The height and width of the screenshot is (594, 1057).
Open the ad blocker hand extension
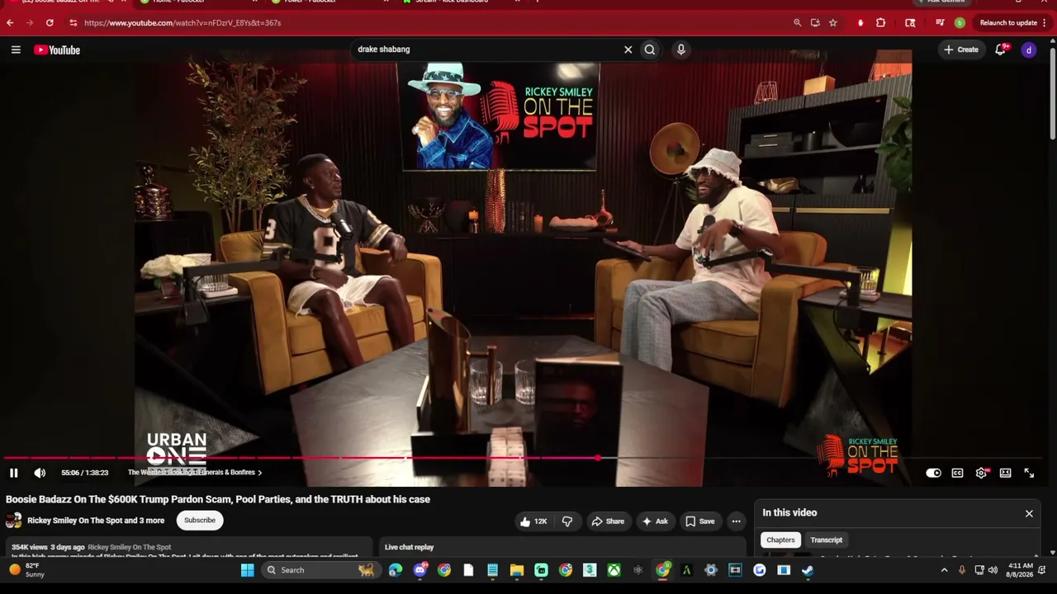[x=860, y=23]
